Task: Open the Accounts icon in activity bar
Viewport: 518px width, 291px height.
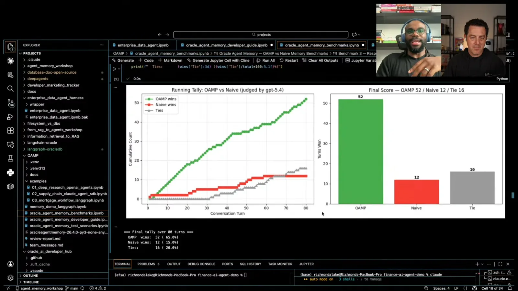Action: pos(10,264)
